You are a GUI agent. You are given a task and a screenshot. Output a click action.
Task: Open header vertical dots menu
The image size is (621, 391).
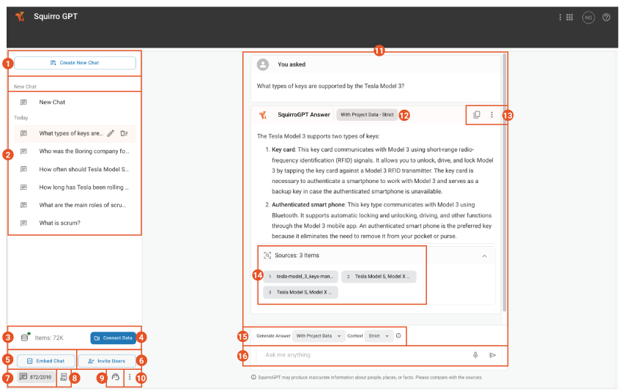[560, 18]
